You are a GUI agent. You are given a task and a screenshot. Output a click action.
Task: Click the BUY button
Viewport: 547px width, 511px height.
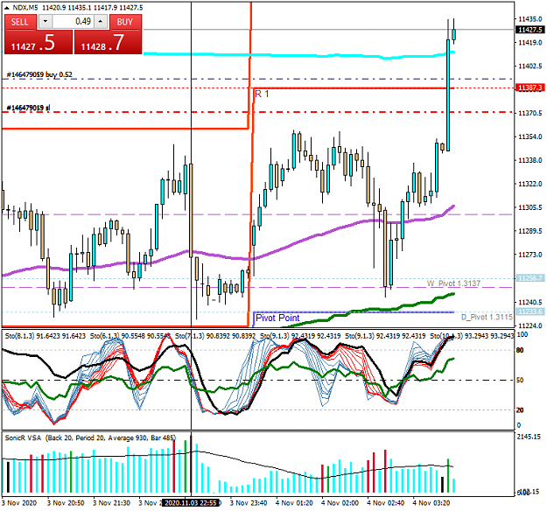tap(125, 22)
